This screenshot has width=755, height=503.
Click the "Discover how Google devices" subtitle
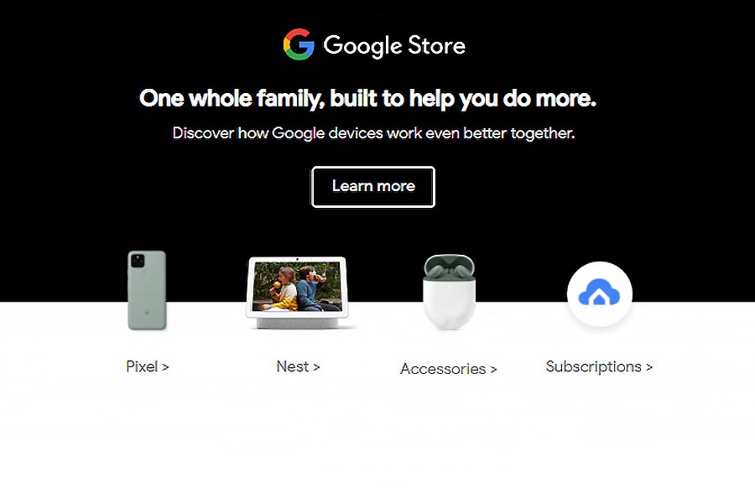point(373,133)
